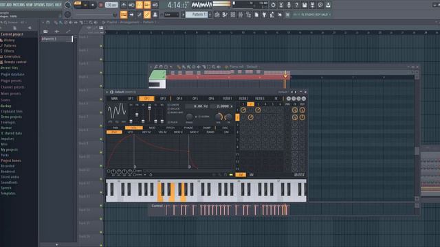Image resolution: width=440 pixels, height=247 pixels.
Task: Toggle the countdown before recording icon
Action: pos(139,5)
